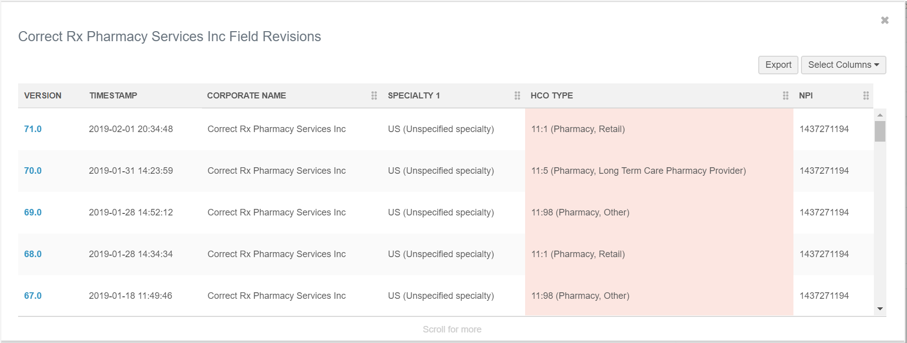Viewport: 907px width, 343px height.
Task: Open version 68.0 revision link
Action: pos(33,254)
